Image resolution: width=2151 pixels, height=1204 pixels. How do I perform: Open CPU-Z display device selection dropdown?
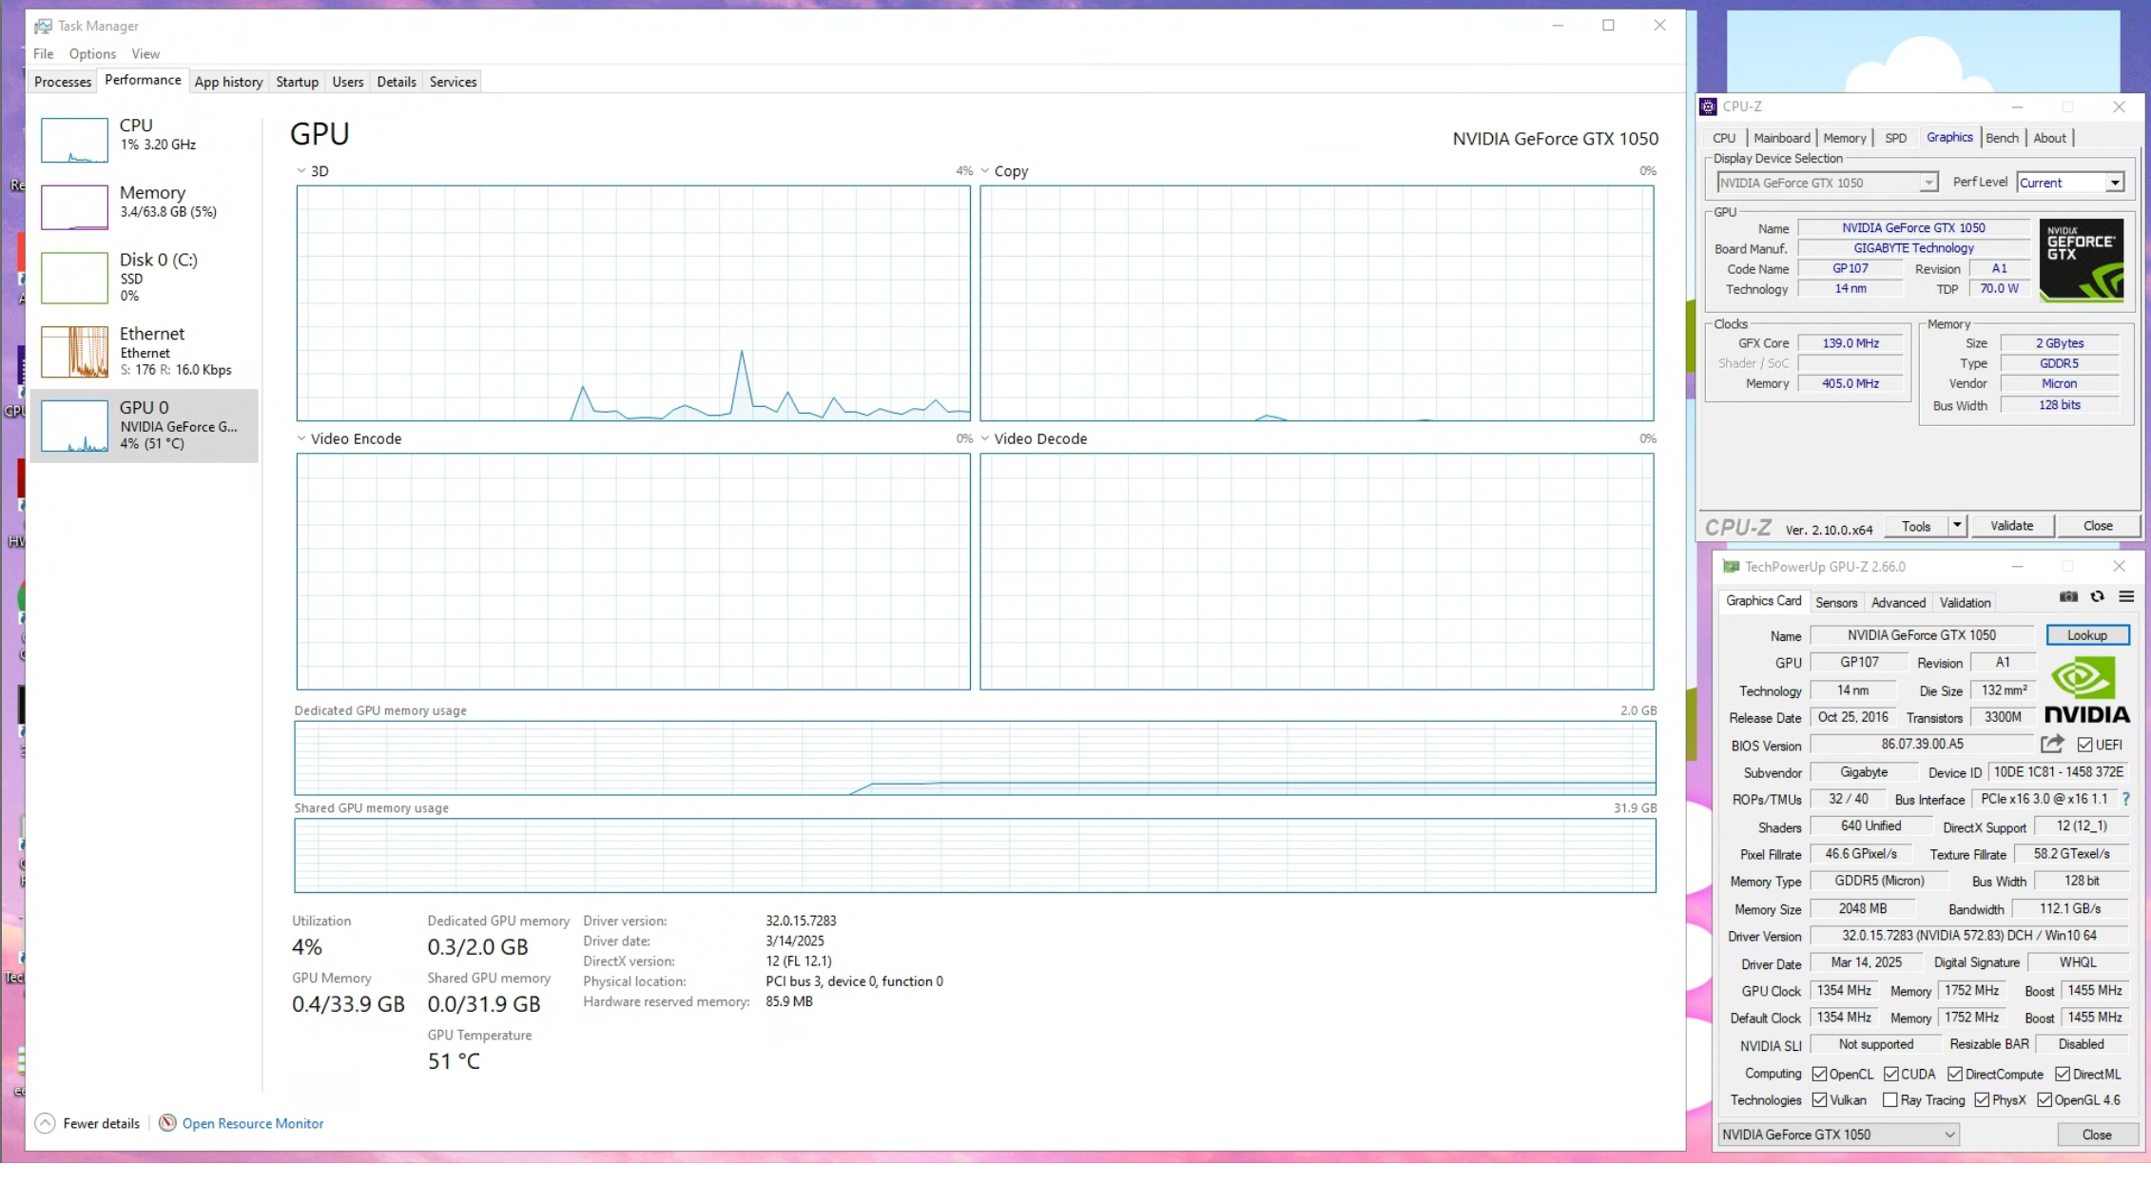pos(1827,183)
